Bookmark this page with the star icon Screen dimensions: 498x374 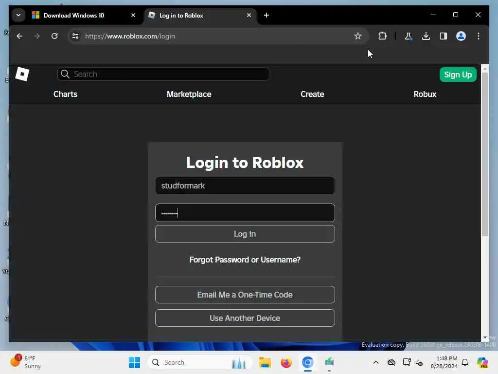pos(358,36)
